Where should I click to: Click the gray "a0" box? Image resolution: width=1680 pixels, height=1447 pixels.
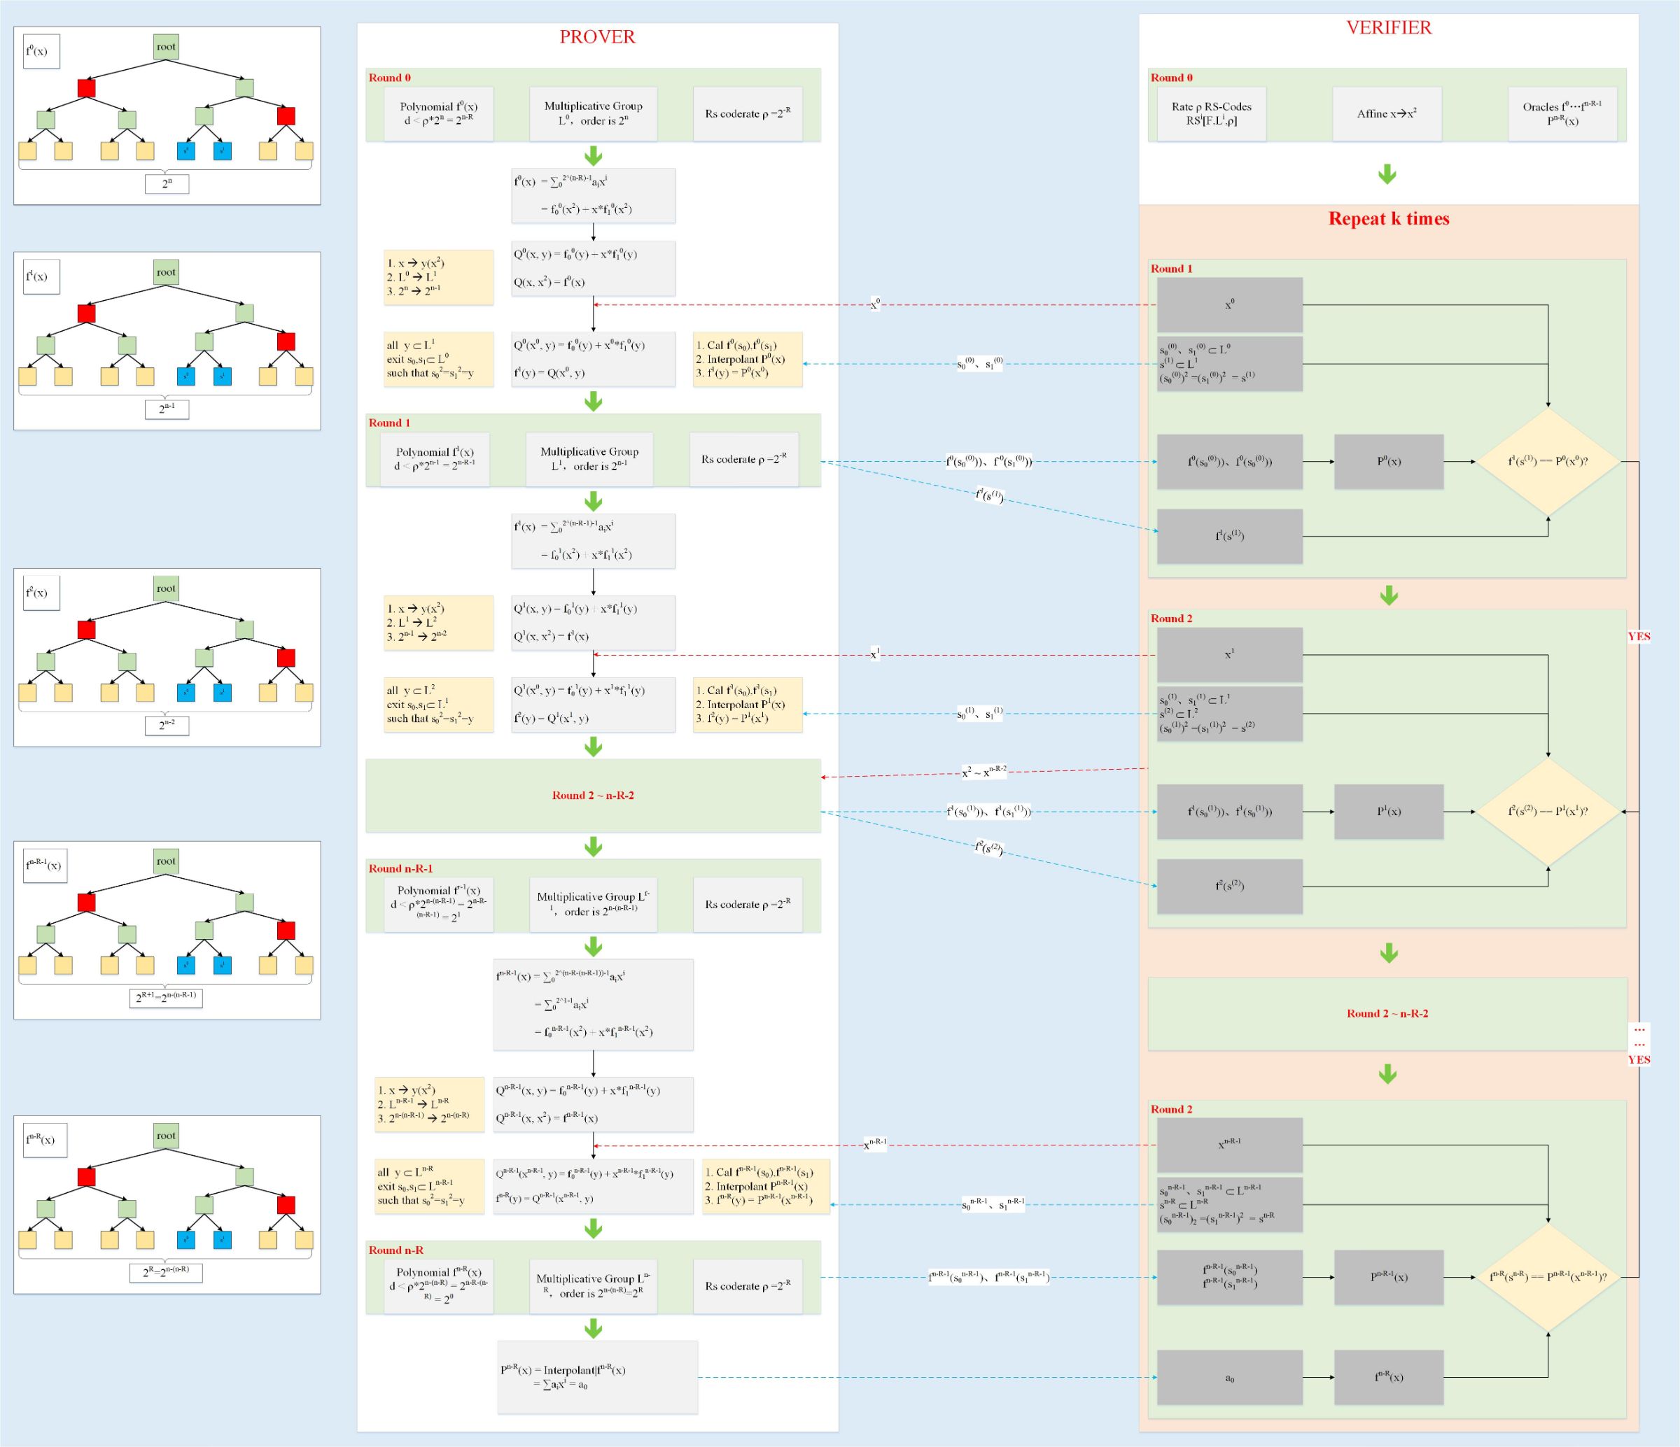click(1229, 1377)
